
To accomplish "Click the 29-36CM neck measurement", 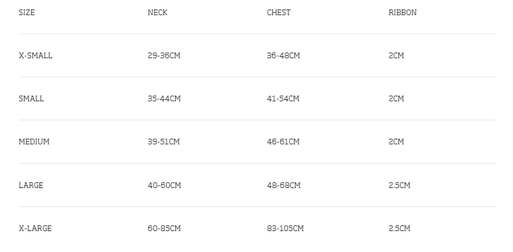I will click(x=164, y=56).
